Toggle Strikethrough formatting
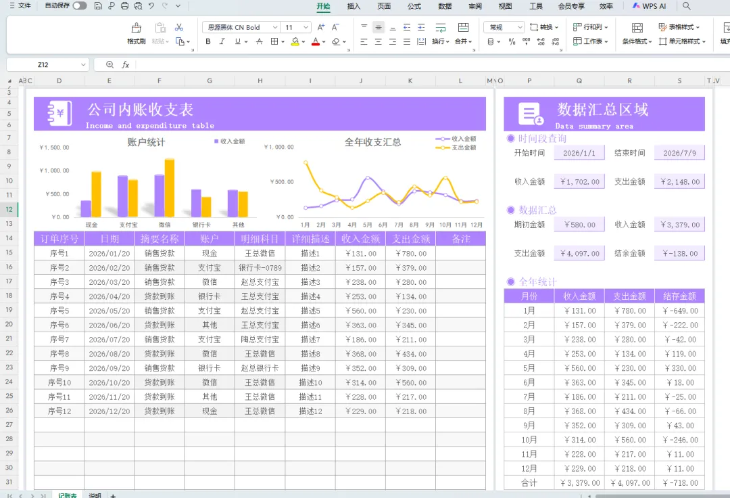Image resolution: width=730 pixels, height=498 pixels. [260, 41]
